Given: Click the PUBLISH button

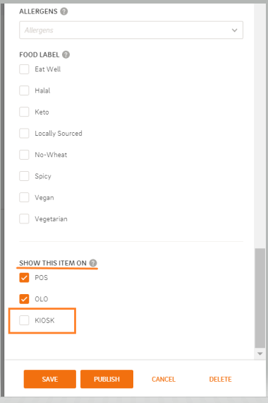Looking at the screenshot, I should pos(106,379).
